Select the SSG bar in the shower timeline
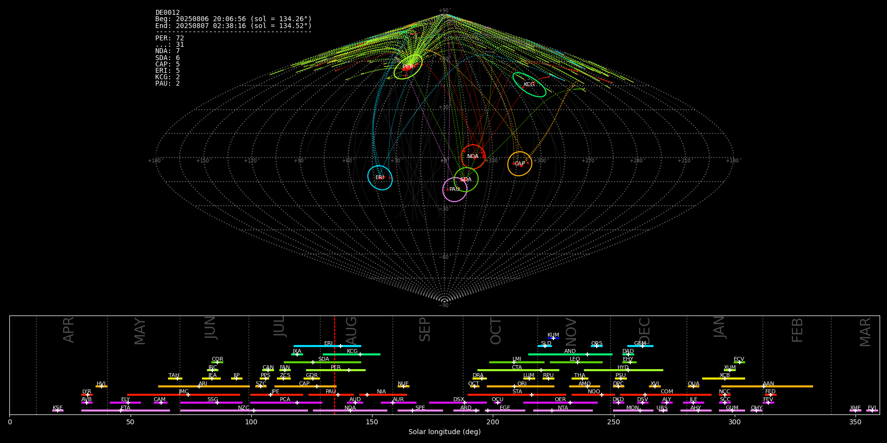887x443 pixels. [x=211, y=403]
